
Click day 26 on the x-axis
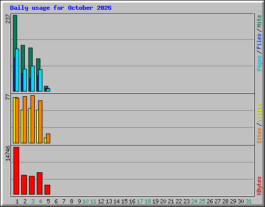coord(210,201)
